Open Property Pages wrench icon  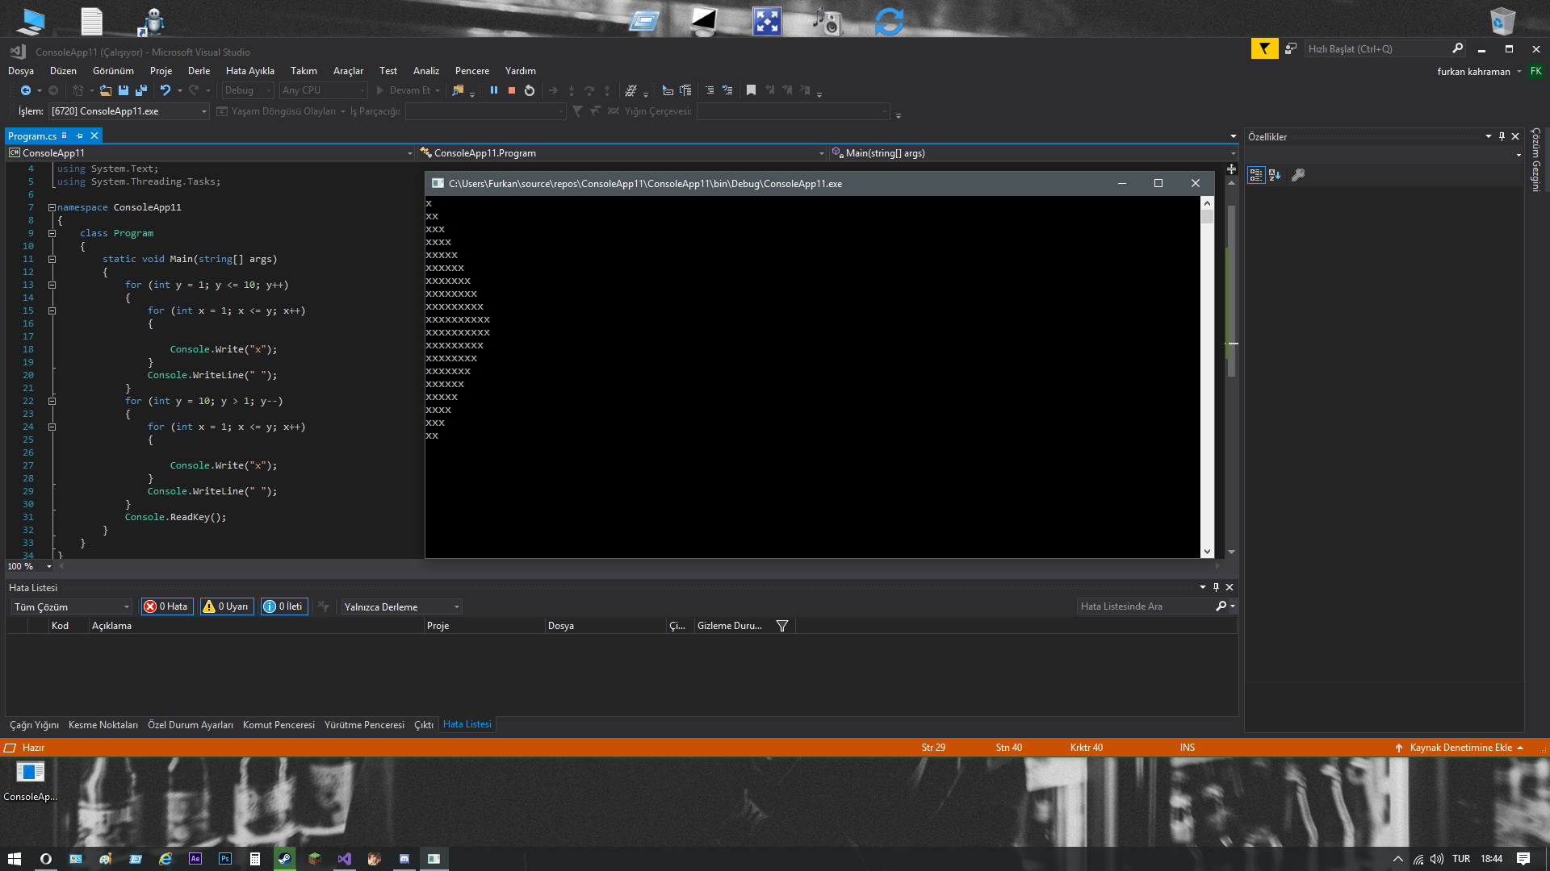click(x=1298, y=175)
